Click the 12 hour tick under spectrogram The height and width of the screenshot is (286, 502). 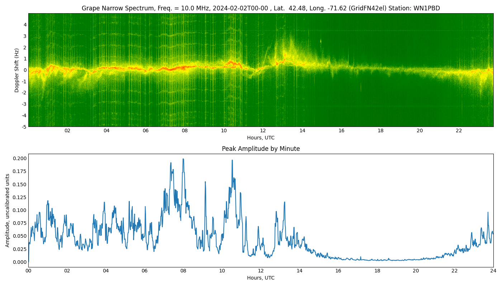coord(263,131)
